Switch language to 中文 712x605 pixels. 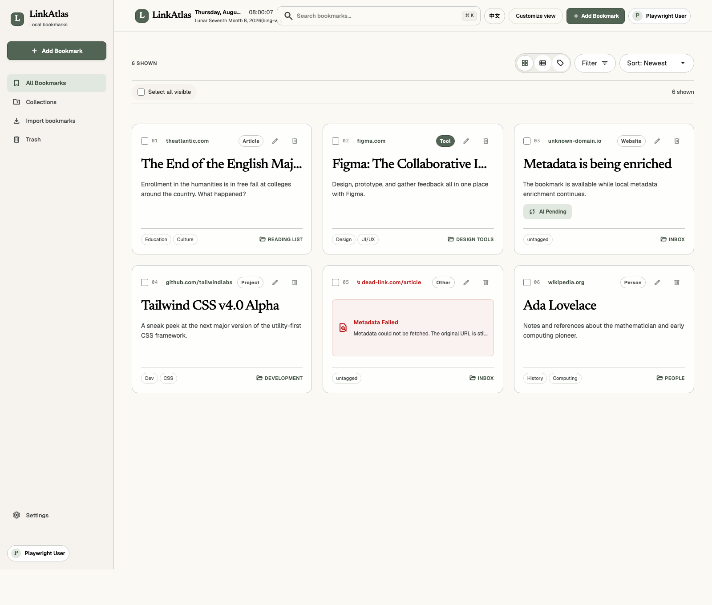tap(494, 16)
